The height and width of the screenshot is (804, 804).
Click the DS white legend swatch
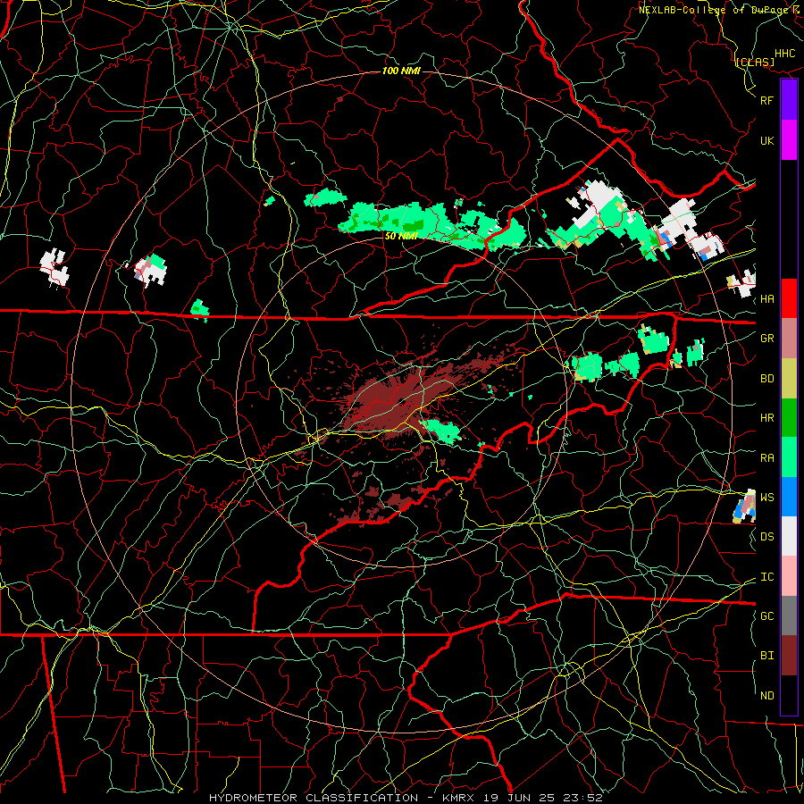pyautogui.click(x=789, y=536)
